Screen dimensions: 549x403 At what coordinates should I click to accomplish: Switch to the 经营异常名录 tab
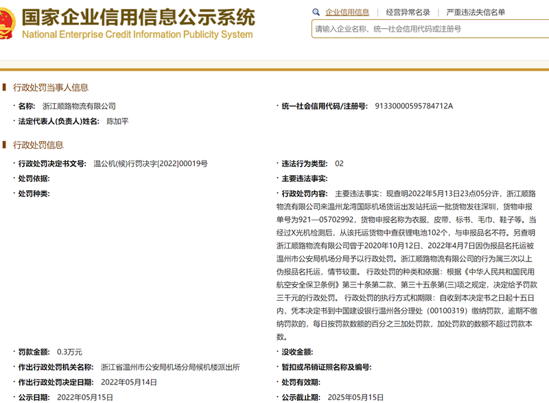point(408,12)
